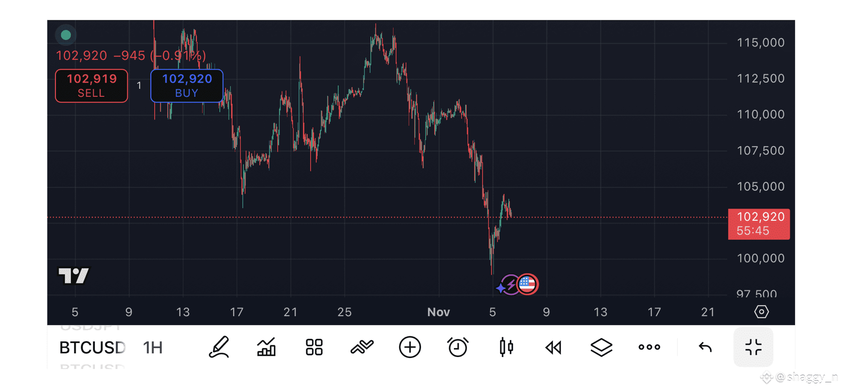
Task: Open chart settings hexagon gear icon
Action: (761, 311)
